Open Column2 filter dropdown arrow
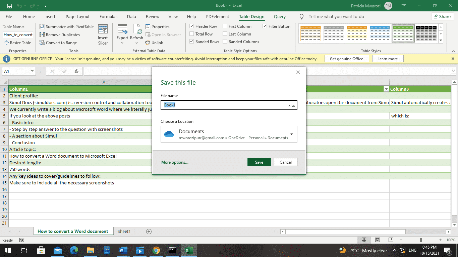This screenshot has height=257, width=458. pos(386,89)
